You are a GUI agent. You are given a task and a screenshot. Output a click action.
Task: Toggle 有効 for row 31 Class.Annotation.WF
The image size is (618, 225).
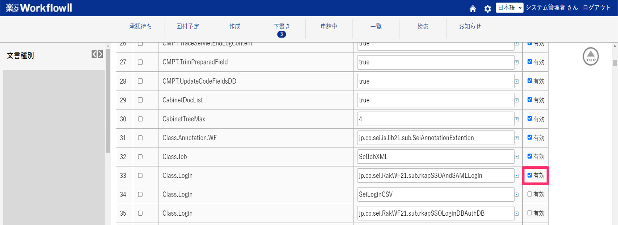click(530, 137)
